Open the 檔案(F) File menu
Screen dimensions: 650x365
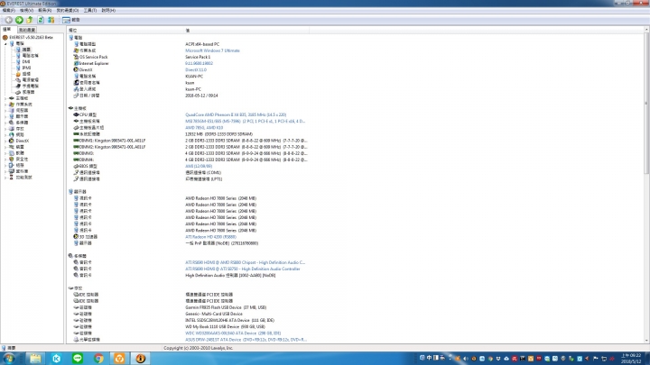tap(9, 10)
